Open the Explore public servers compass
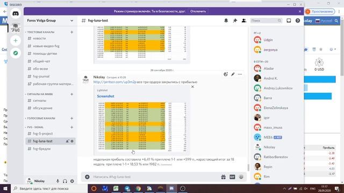 point(16,53)
